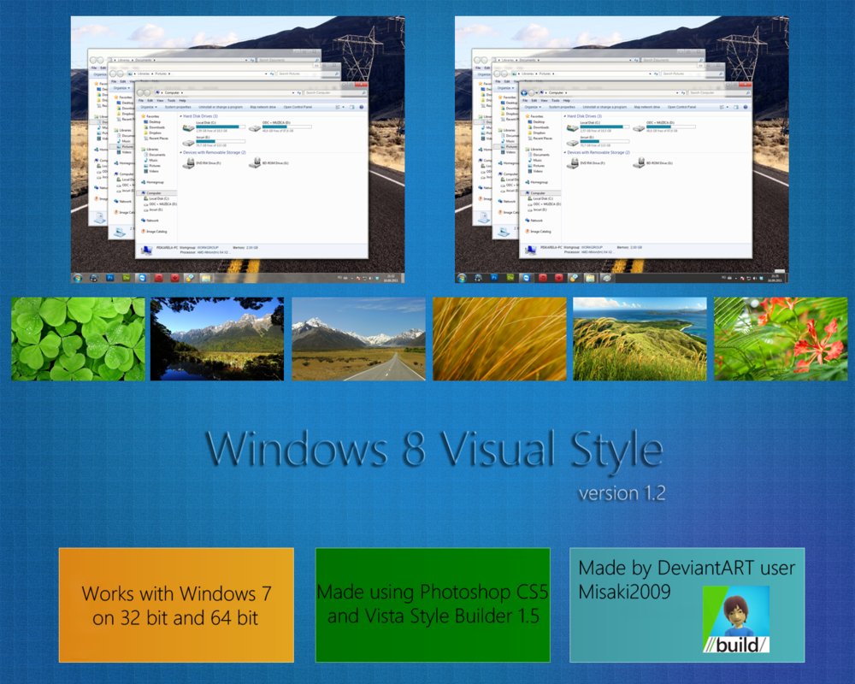Open Tools menu in left preview Computer window
855x684 pixels.
point(171,100)
